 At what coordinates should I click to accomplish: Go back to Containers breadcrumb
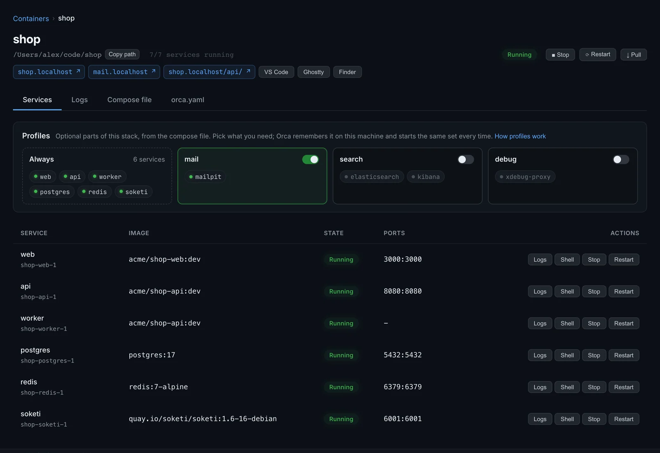[x=31, y=19]
